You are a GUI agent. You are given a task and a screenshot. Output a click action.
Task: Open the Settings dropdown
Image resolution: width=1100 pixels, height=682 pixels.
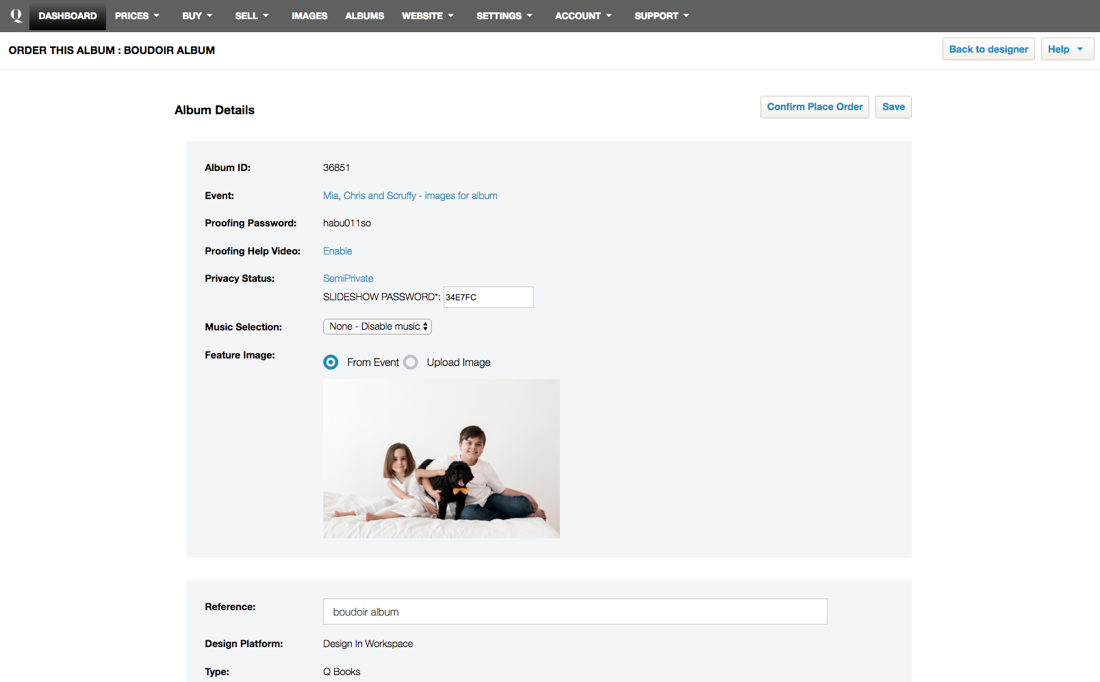click(x=504, y=16)
